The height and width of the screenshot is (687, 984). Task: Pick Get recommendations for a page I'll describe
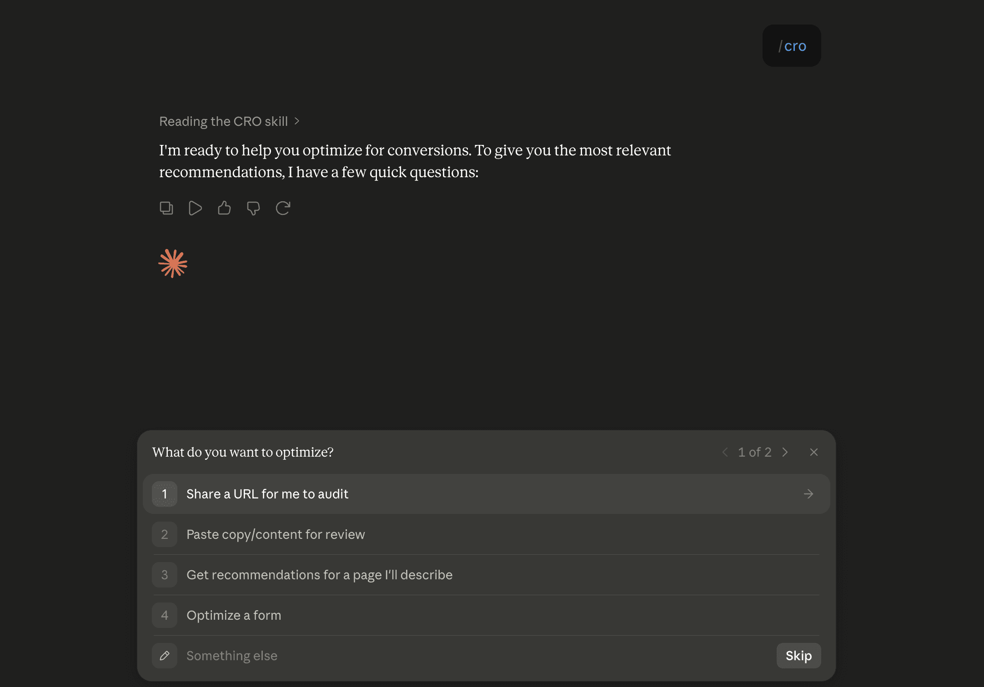(487, 575)
